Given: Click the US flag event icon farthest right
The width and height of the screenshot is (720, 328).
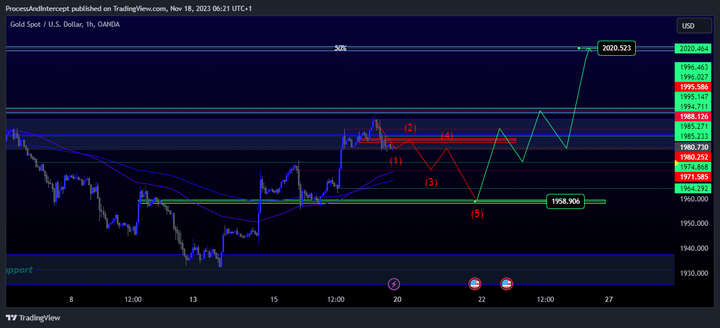Looking at the screenshot, I should pos(506,284).
